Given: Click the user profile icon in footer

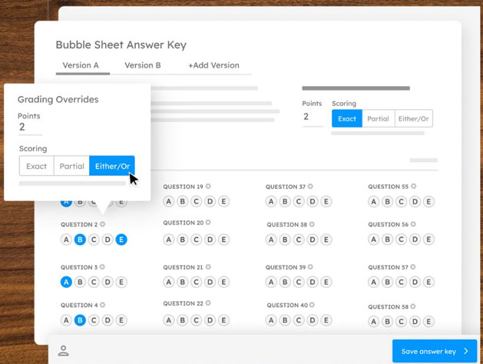Looking at the screenshot, I should (x=64, y=351).
